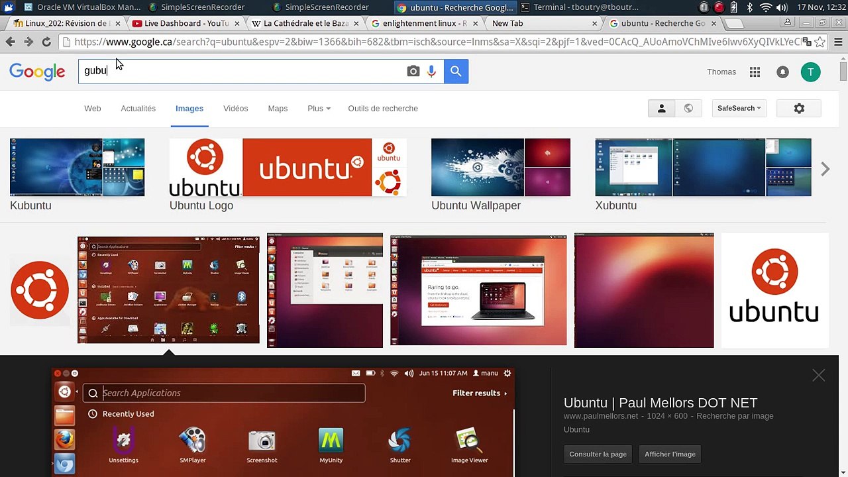Start voice search with the microphone icon

pos(431,72)
